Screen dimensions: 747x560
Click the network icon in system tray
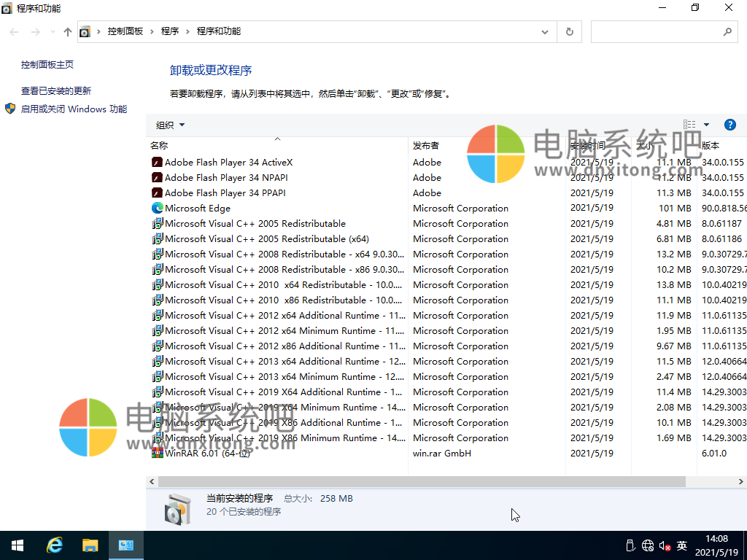pyautogui.click(x=647, y=545)
